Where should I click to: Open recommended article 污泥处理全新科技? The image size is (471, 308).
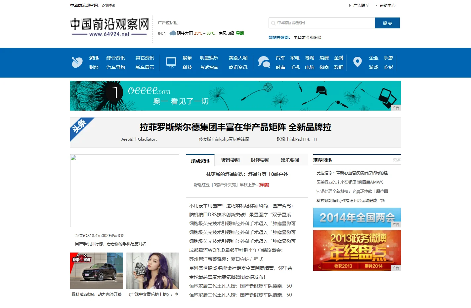[x=352, y=191]
